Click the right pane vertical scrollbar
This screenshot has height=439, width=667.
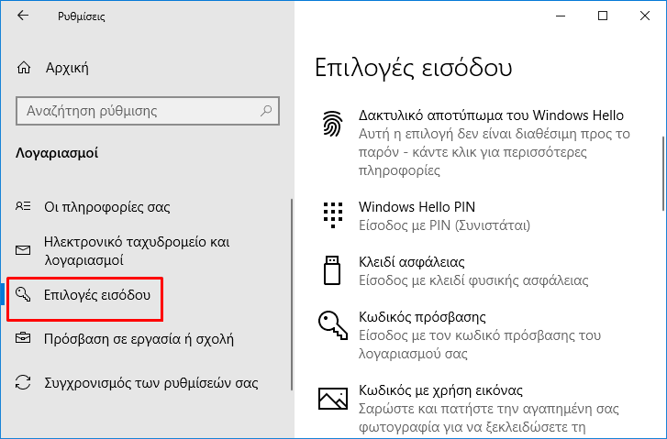click(x=663, y=173)
